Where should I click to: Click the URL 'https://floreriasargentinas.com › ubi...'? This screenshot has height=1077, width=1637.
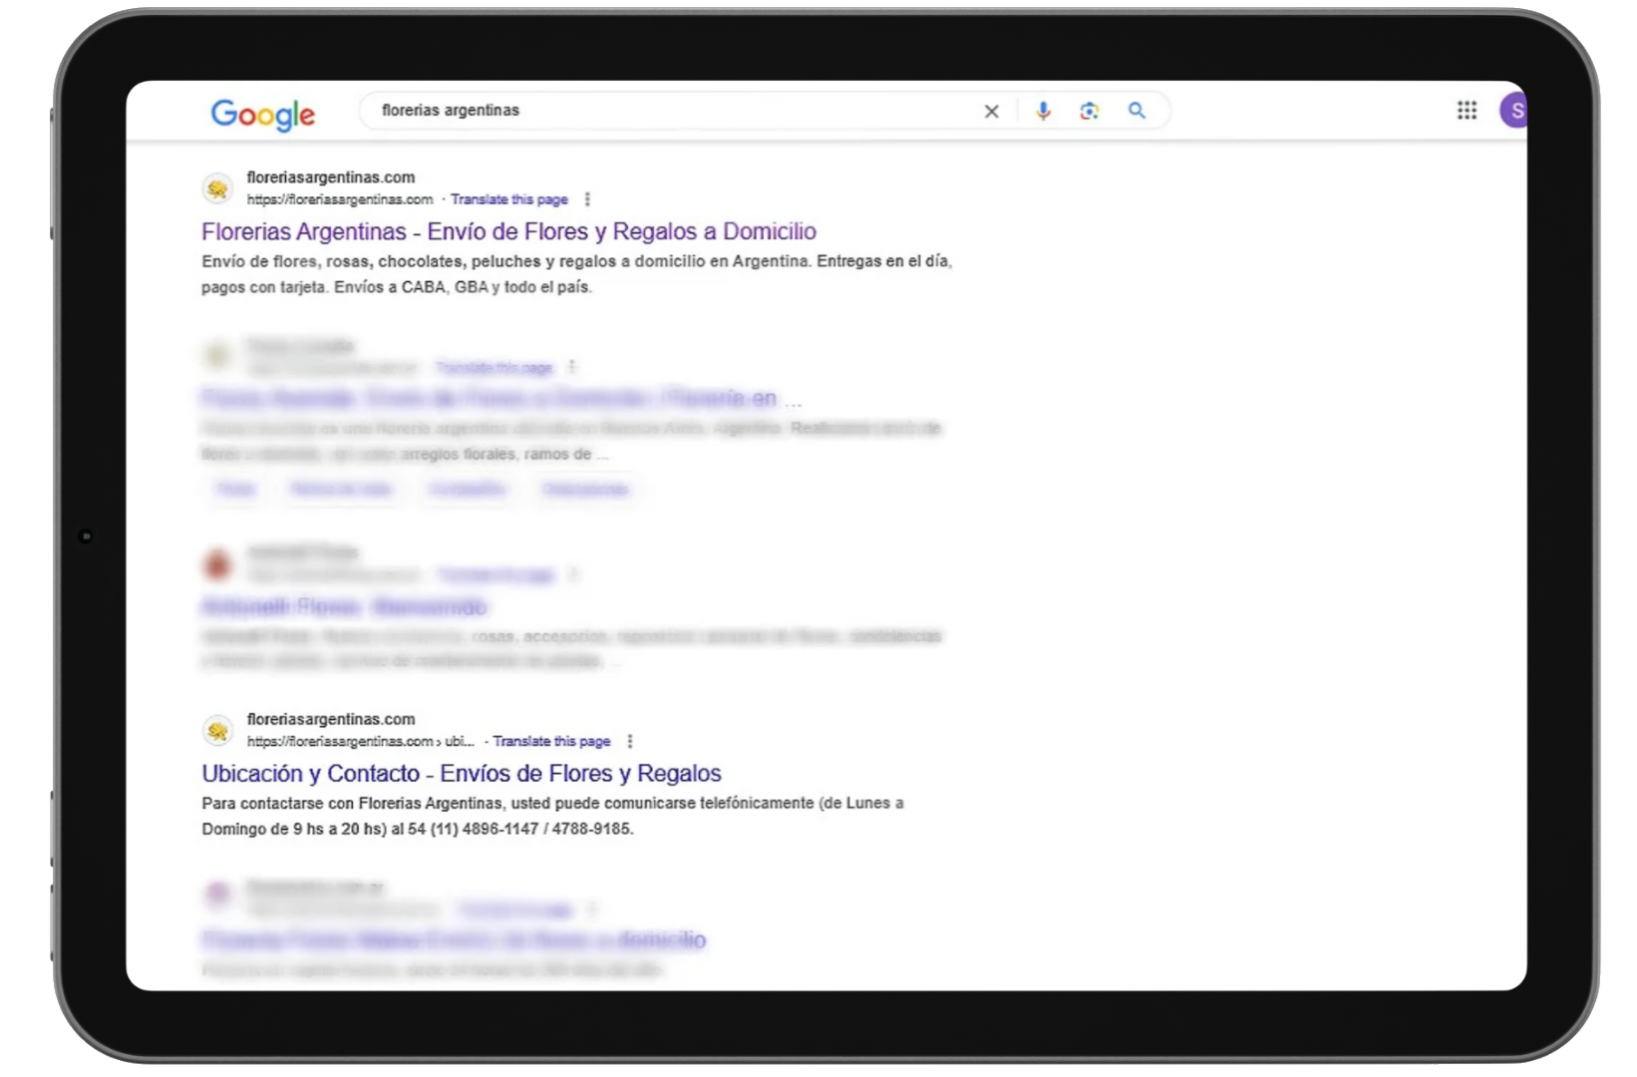[x=361, y=742]
